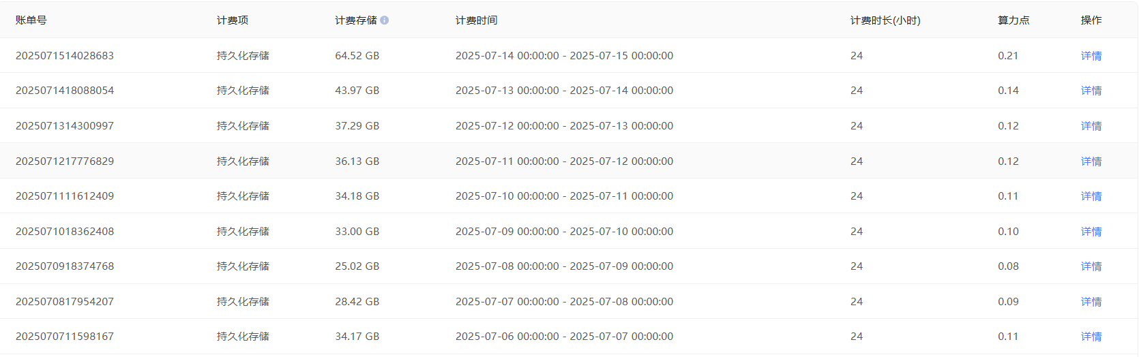Click billing period 2025-07-13 to 2025-07-14

click(x=565, y=91)
